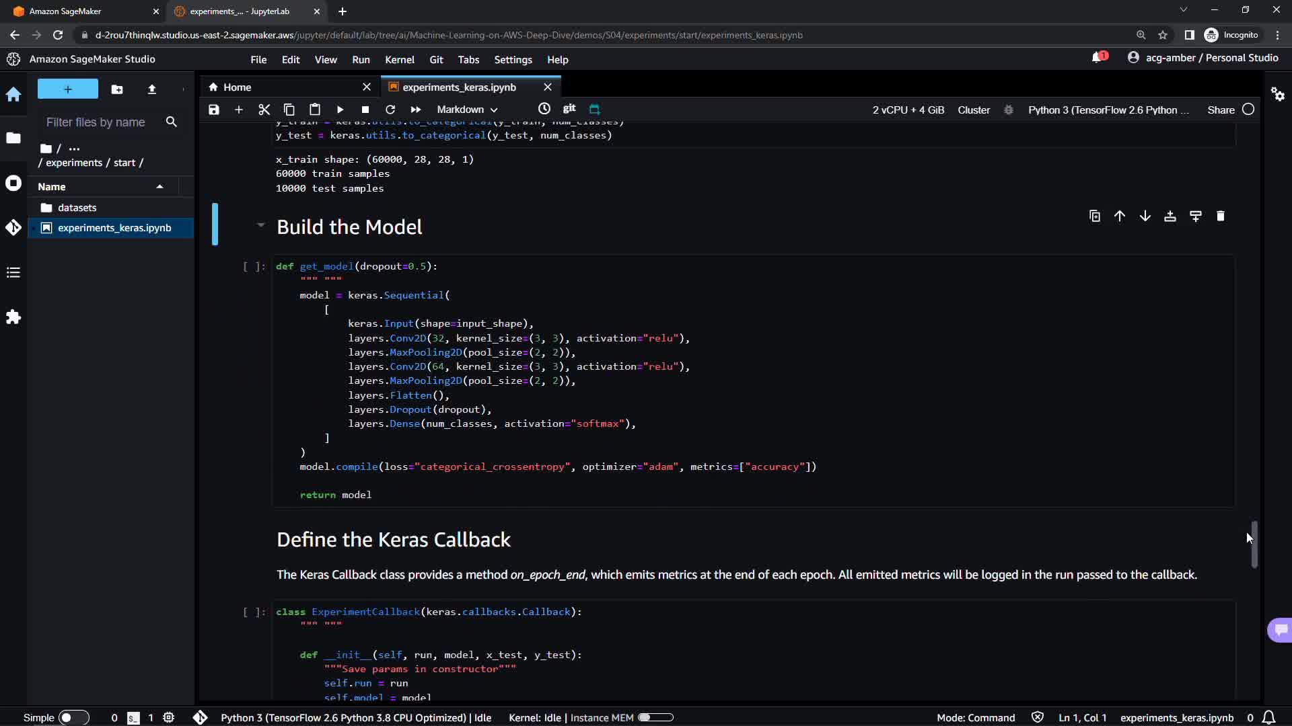The width and height of the screenshot is (1292, 726).
Task: Collapse the Build the Model heading section
Action: point(260,225)
